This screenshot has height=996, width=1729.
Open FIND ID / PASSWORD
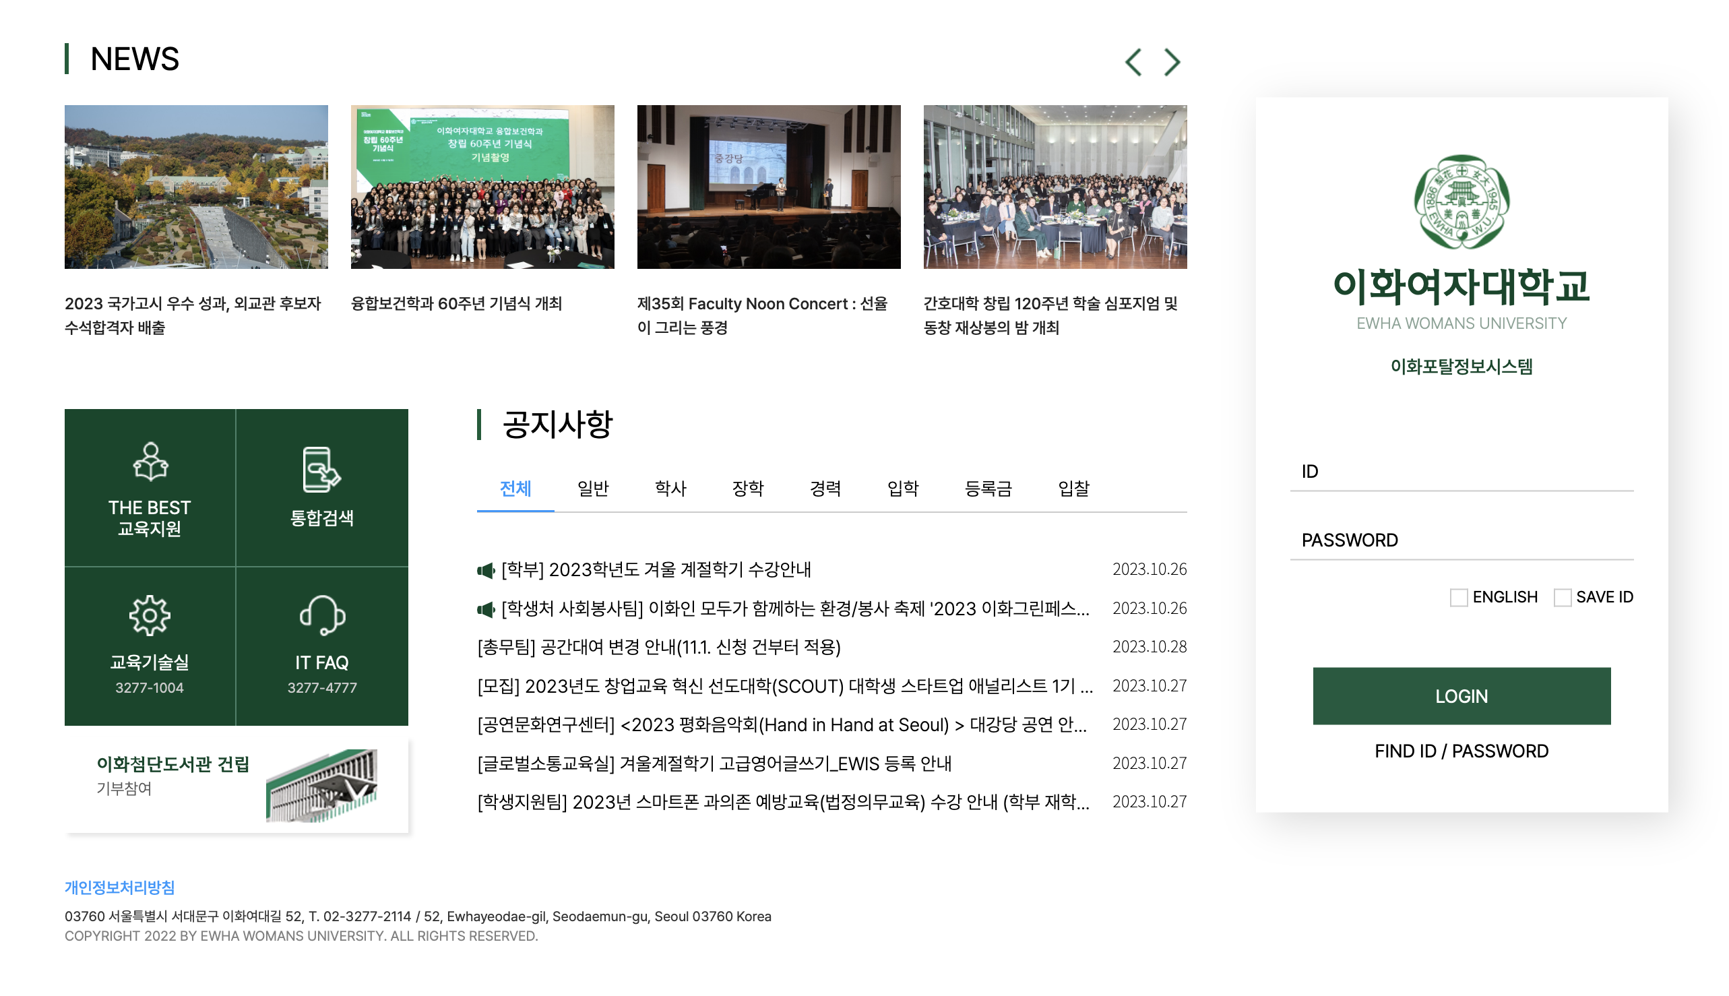pyautogui.click(x=1461, y=751)
